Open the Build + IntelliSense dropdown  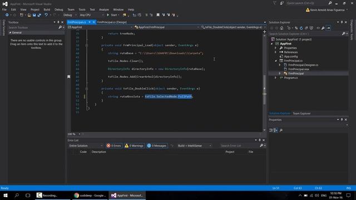click(x=194, y=146)
